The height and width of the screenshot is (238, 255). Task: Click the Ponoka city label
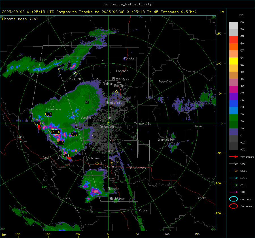pos(129,58)
